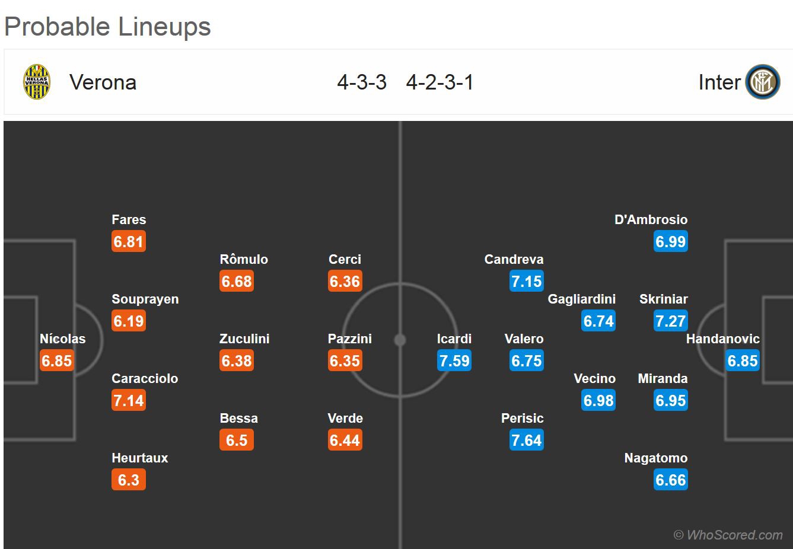Viewport: 793px width, 549px height.
Task: Select Caracciolo's 7.14 rating box
Action: (129, 400)
